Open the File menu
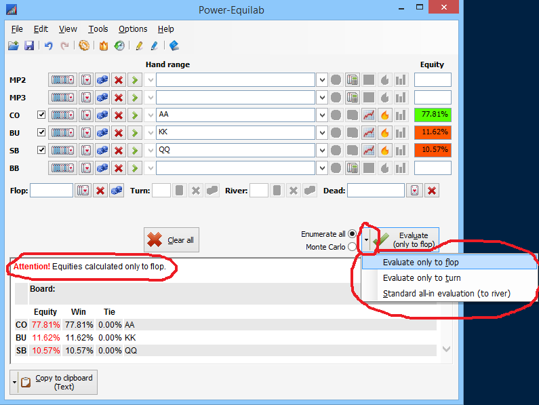This screenshot has height=405, width=539. [x=17, y=29]
